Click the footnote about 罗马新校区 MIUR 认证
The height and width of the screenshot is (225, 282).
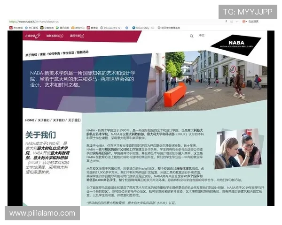pyautogui.click(x=131, y=203)
